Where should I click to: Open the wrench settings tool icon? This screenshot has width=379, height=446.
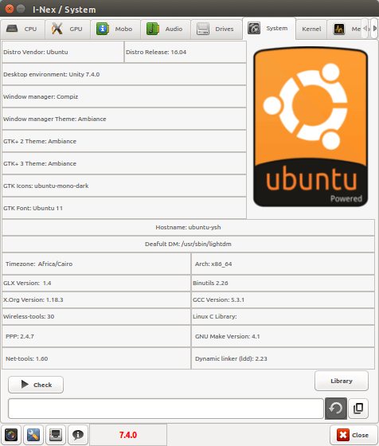coord(33,435)
